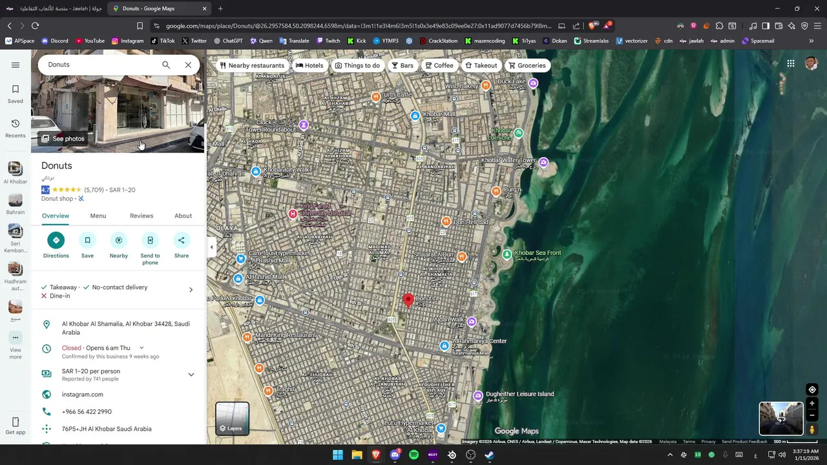827x465 pixels.
Task: Open the Bahrain recent thumbnail
Action: tap(15, 200)
